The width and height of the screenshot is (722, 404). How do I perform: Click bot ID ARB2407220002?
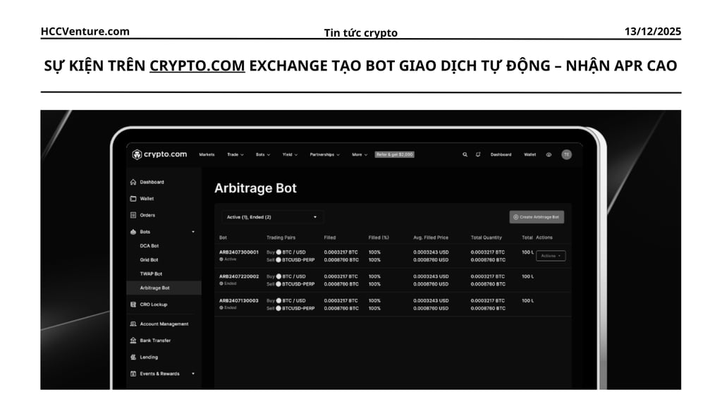pos(239,276)
